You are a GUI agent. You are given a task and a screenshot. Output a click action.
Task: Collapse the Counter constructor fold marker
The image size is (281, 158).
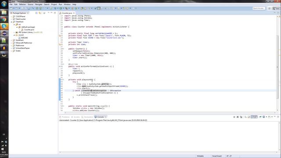[63, 49]
